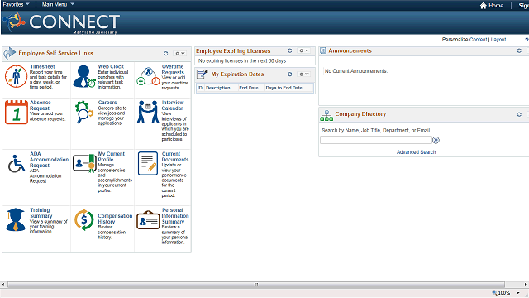The height and width of the screenshot is (298, 529).
Task: Open the Overtime Requests icon
Action: pos(148,76)
